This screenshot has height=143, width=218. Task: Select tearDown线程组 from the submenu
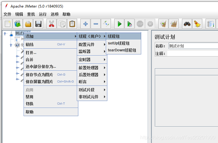124,50
